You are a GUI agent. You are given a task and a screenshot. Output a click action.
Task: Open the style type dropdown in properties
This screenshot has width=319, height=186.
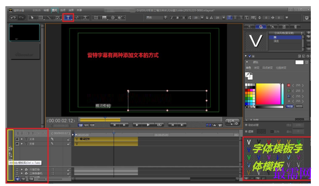(x=286, y=33)
